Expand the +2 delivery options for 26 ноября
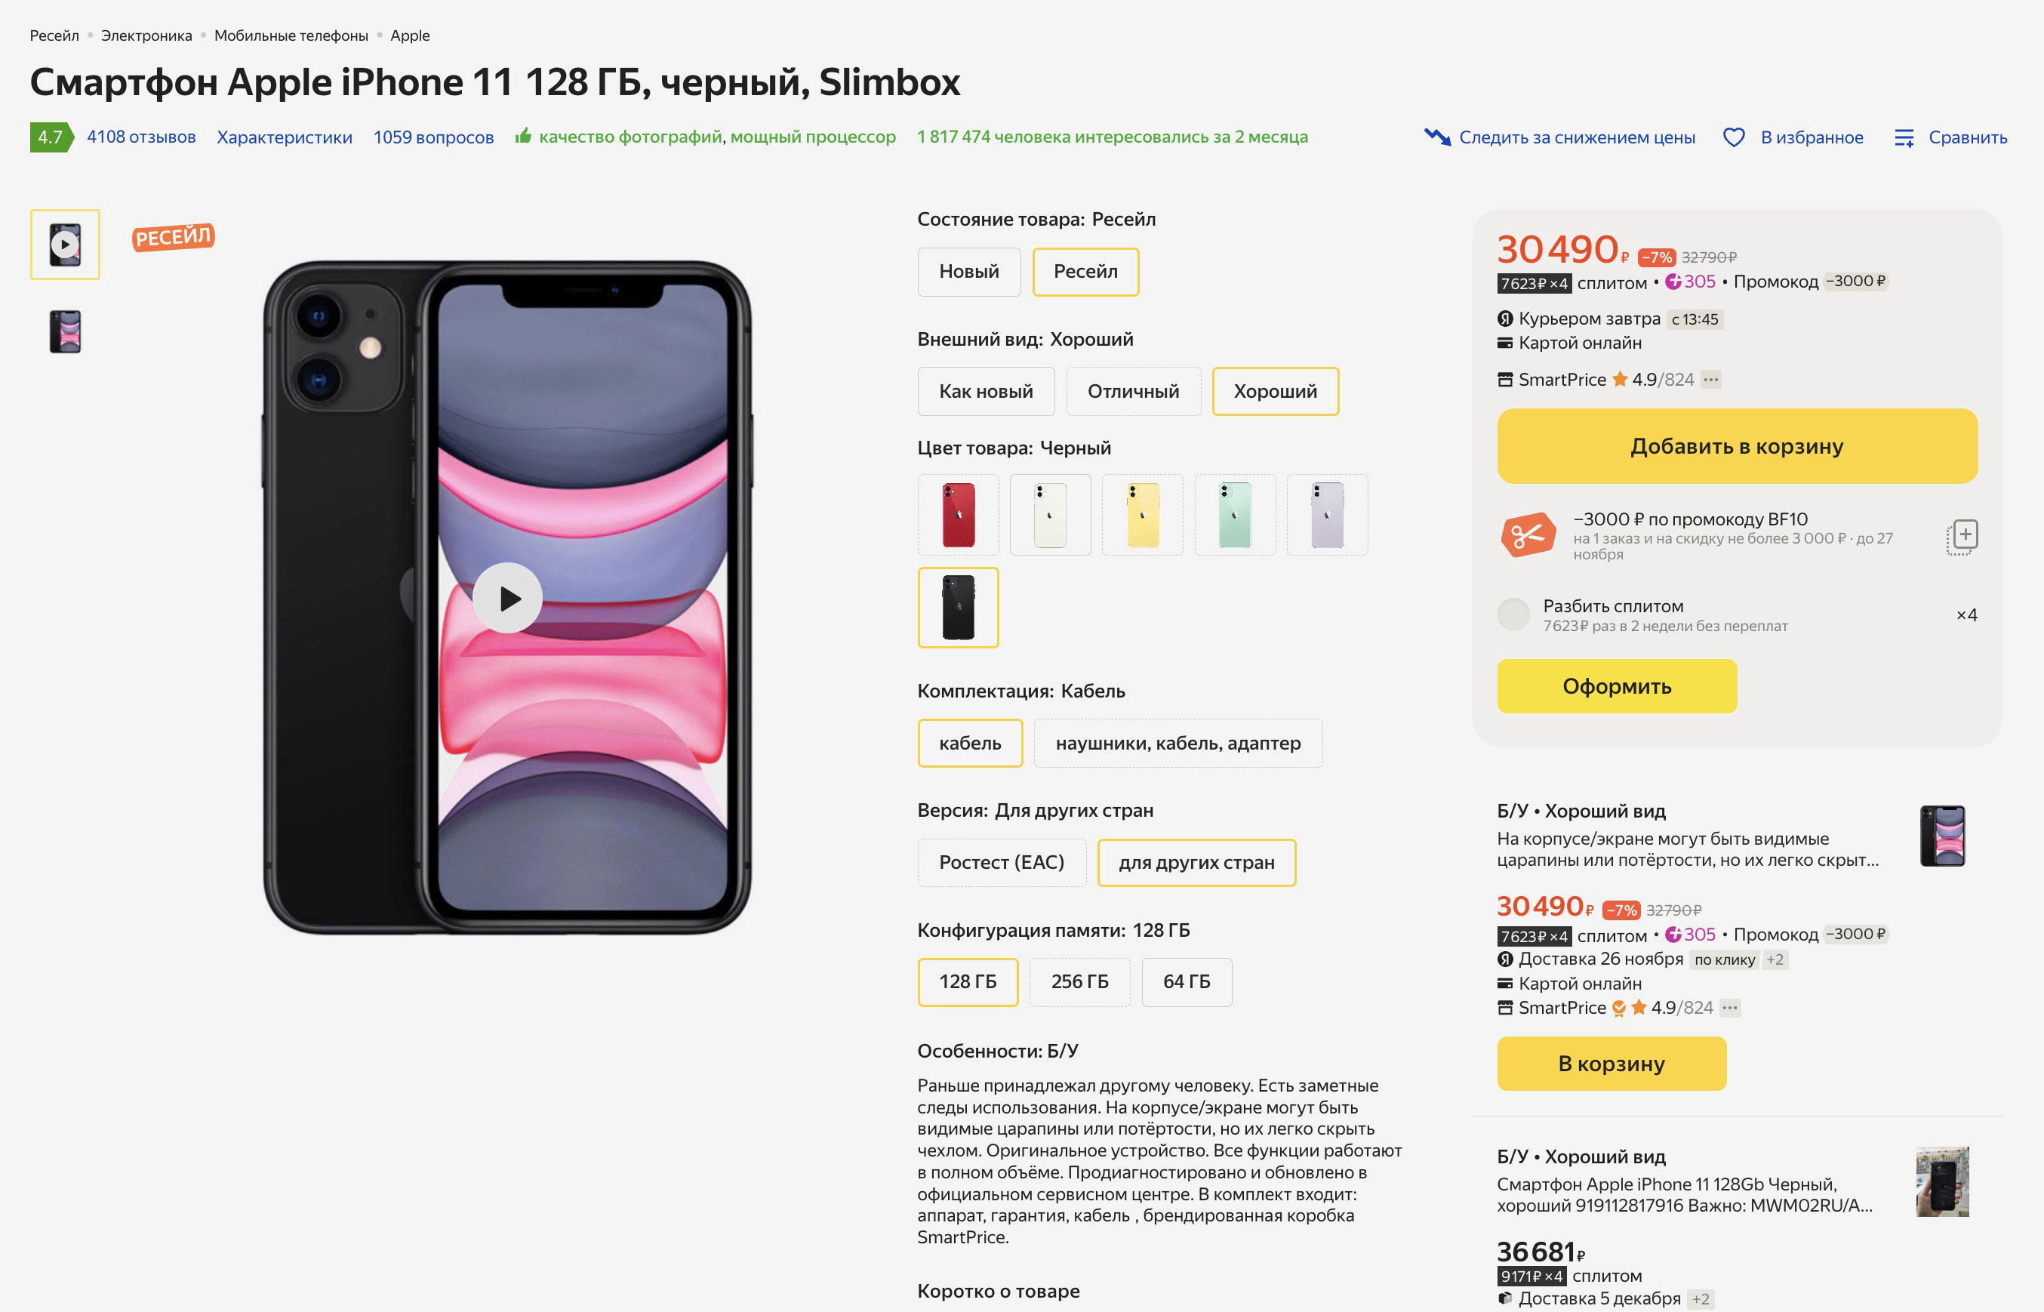 pyautogui.click(x=1775, y=960)
